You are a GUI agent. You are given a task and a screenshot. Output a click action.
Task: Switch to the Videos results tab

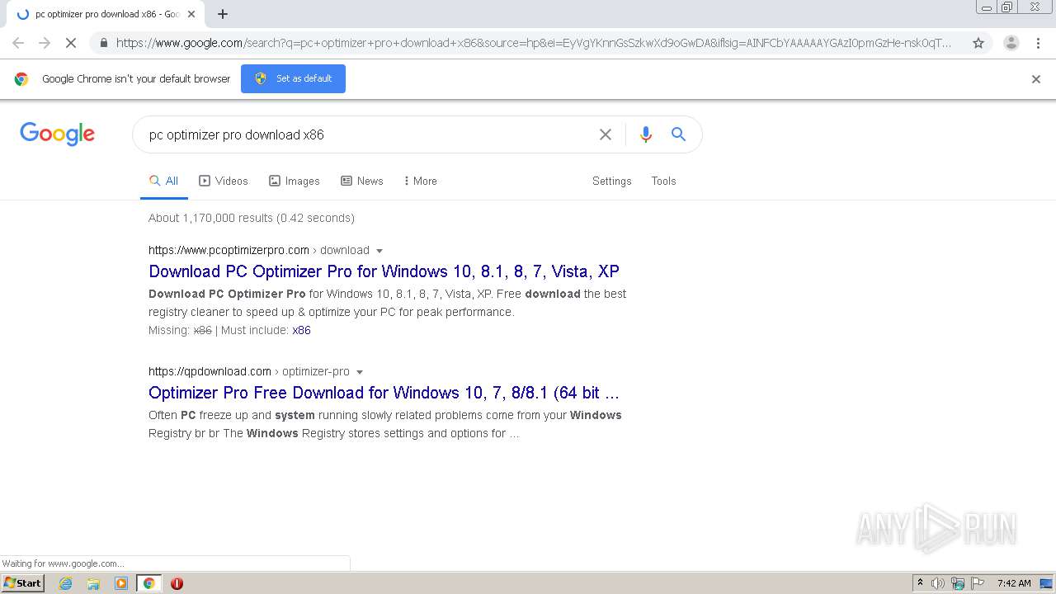[224, 181]
